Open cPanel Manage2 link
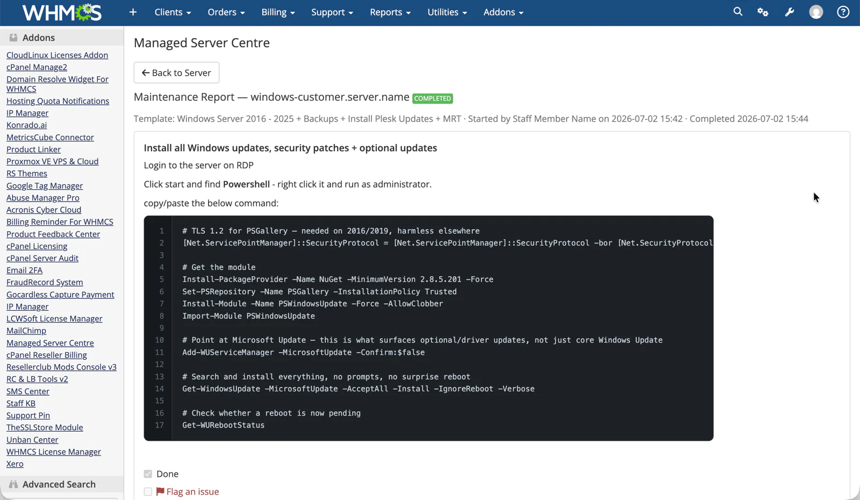This screenshot has height=500, width=860. [x=37, y=67]
